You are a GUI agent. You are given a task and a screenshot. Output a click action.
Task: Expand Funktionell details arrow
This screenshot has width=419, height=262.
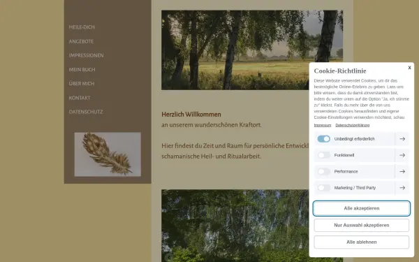pyautogui.click(x=402, y=155)
